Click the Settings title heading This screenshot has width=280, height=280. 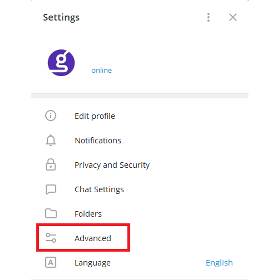tap(61, 17)
